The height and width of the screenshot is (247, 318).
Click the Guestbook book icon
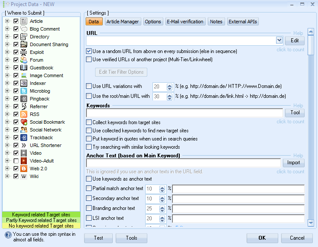24,68
